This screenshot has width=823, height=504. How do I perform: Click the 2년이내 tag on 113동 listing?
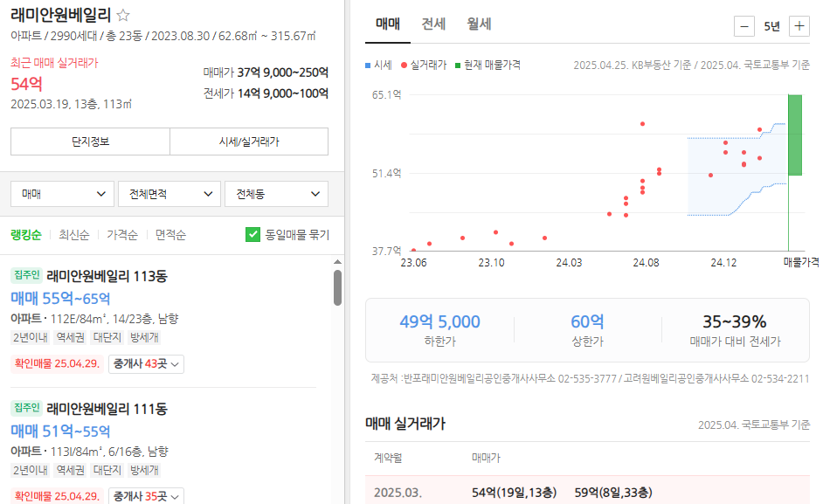(x=31, y=337)
